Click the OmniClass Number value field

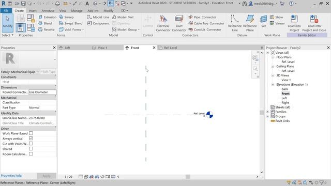(42, 118)
